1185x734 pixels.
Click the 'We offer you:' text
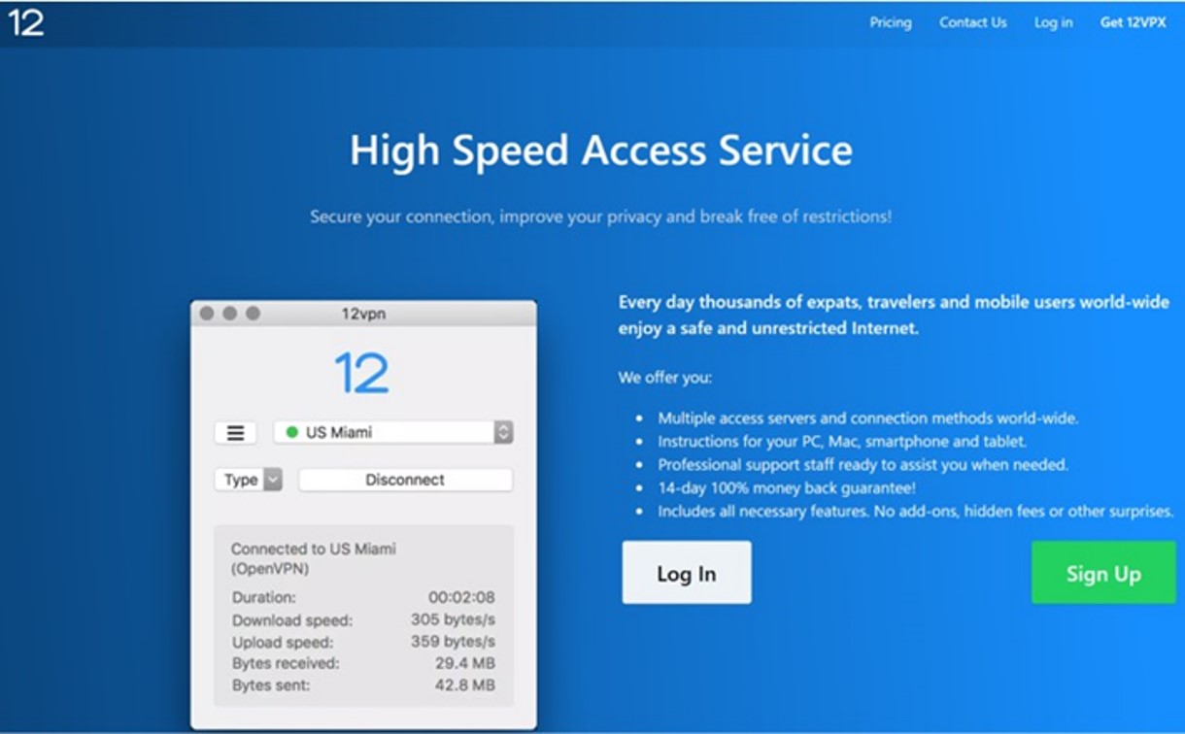(665, 378)
